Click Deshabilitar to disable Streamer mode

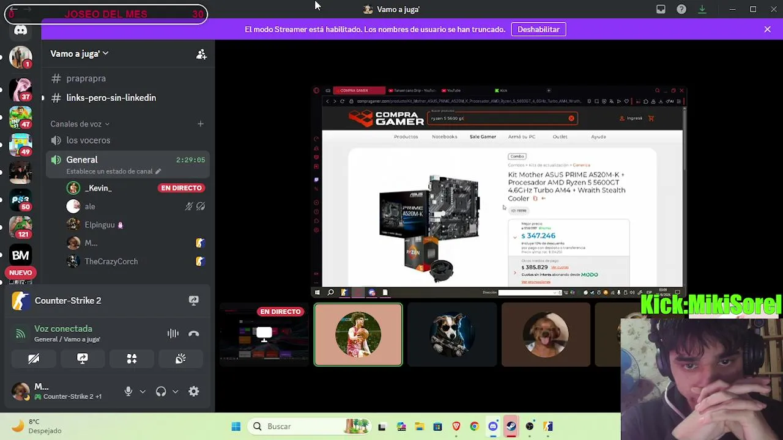[x=538, y=29]
